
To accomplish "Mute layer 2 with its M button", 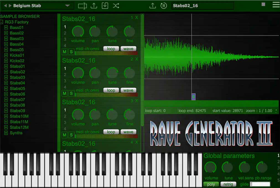I will tap(64, 93).
